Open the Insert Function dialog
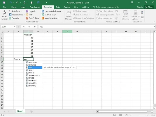 [4, 15]
